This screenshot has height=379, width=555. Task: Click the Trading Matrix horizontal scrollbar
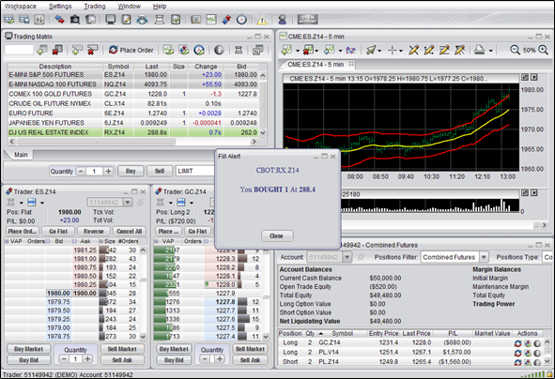(131, 142)
